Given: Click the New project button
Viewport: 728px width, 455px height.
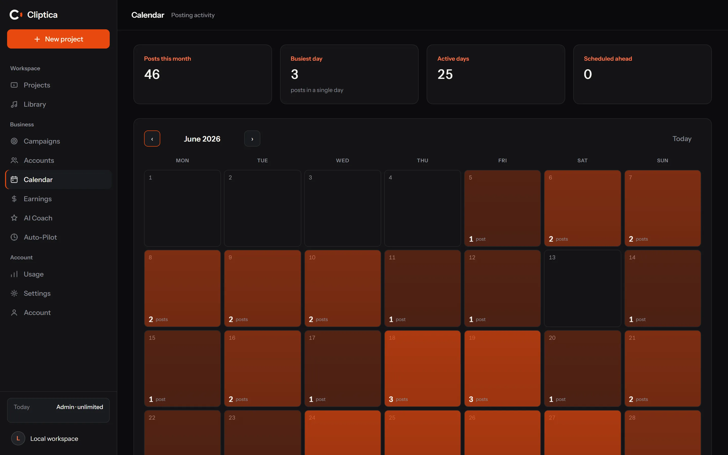Looking at the screenshot, I should [x=58, y=39].
